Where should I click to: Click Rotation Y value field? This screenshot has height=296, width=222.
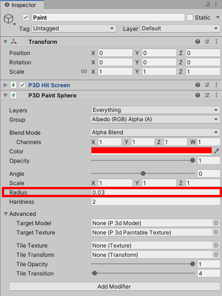click(159, 62)
